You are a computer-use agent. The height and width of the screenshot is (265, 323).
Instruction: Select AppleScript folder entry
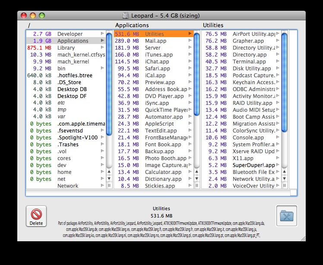(x=154, y=124)
